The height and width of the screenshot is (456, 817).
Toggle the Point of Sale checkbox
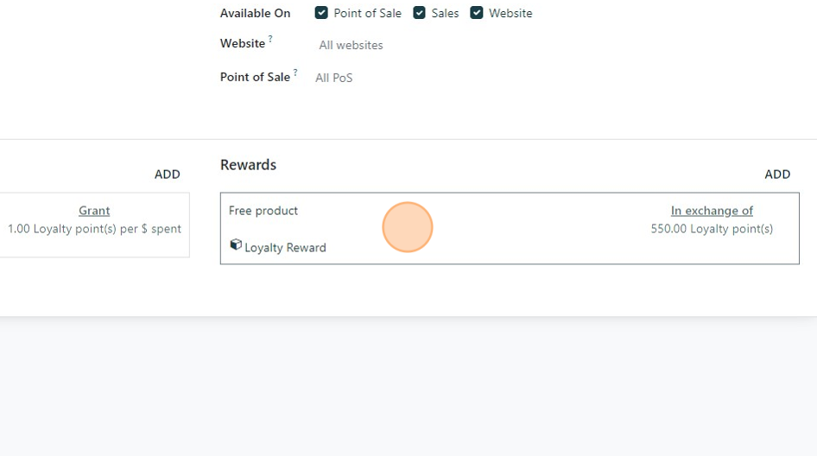tap(321, 13)
